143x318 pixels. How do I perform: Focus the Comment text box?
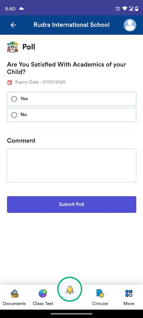point(71,165)
